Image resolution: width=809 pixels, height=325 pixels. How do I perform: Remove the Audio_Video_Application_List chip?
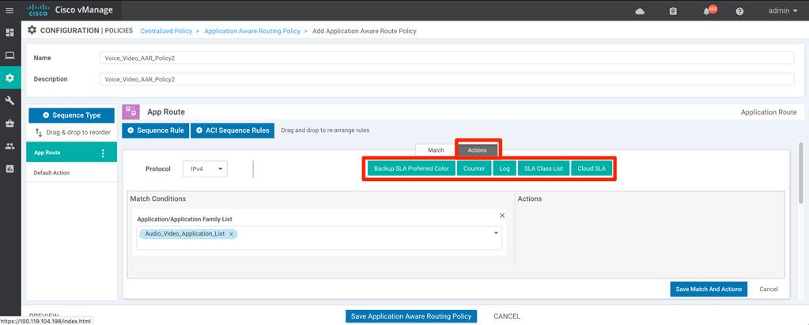[x=231, y=234]
